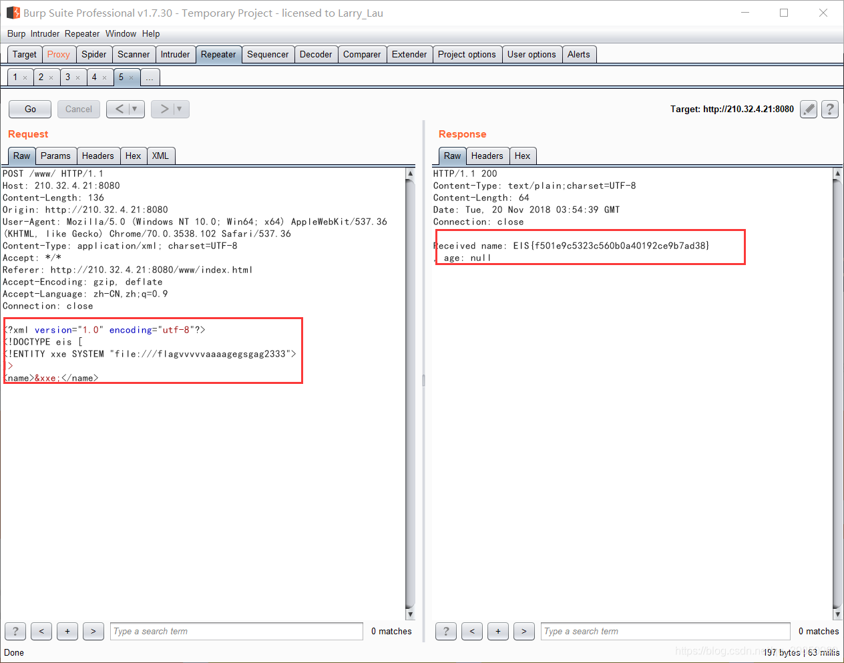This screenshot has height=663, width=844.
Task: Open the Project options tab
Action: [x=467, y=55]
